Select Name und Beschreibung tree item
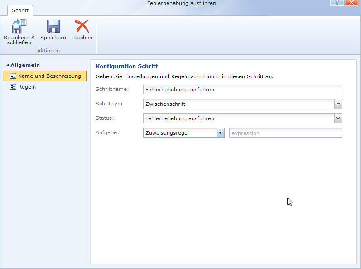This screenshot has width=361, height=269. tap(44, 76)
